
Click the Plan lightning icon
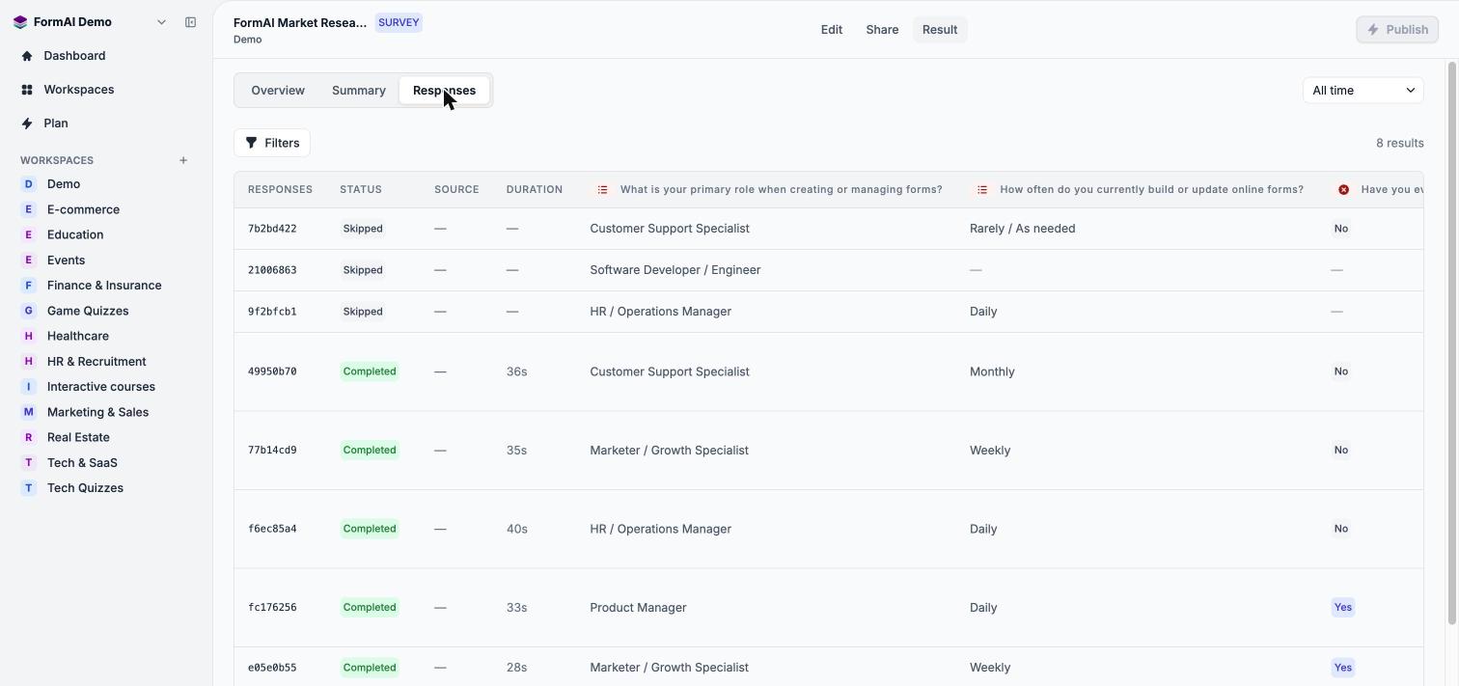pos(27,123)
